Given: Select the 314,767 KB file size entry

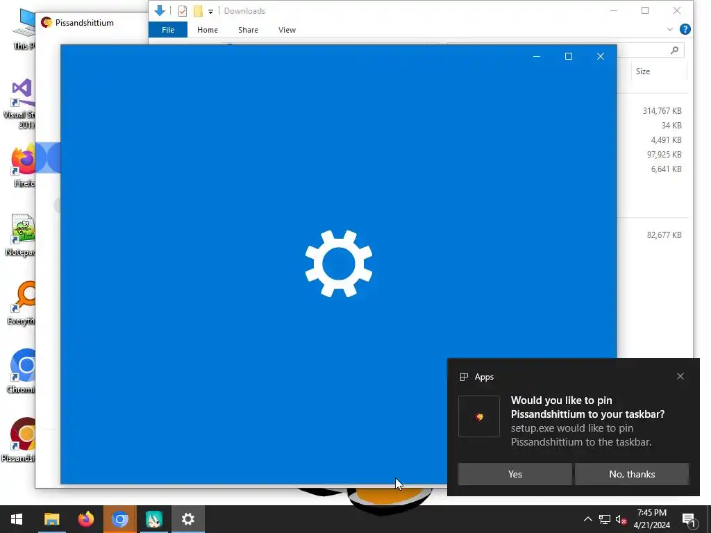Looking at the screenshot, I should (x=662, y=110).
